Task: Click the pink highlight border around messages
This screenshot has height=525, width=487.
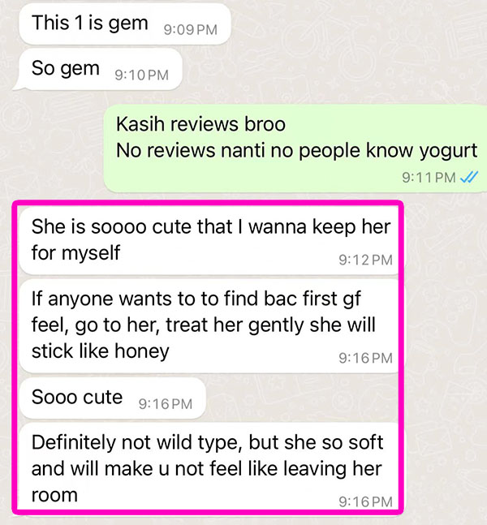Action: pos(208,202)
